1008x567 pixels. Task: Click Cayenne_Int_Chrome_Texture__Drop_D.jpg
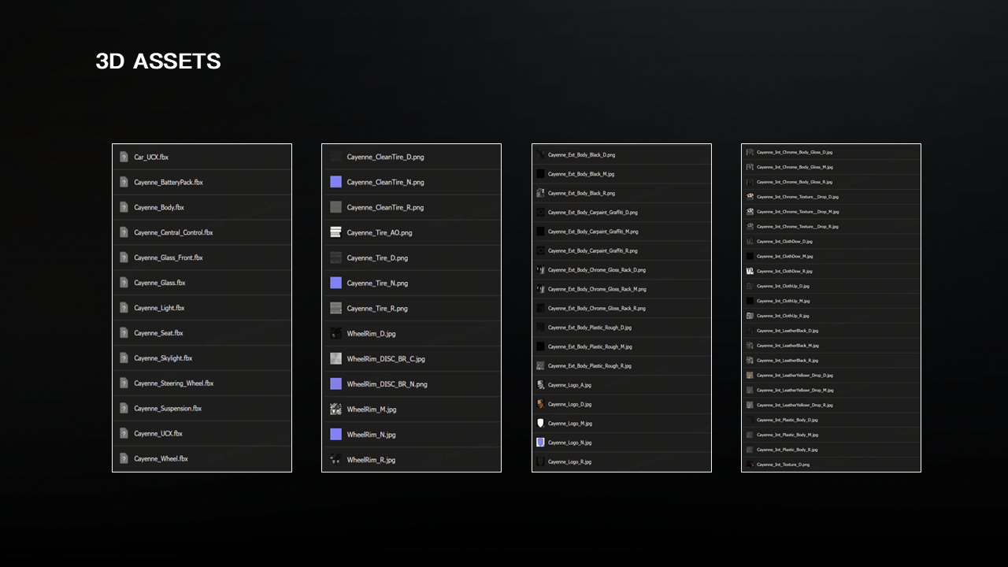coord(798,197)
